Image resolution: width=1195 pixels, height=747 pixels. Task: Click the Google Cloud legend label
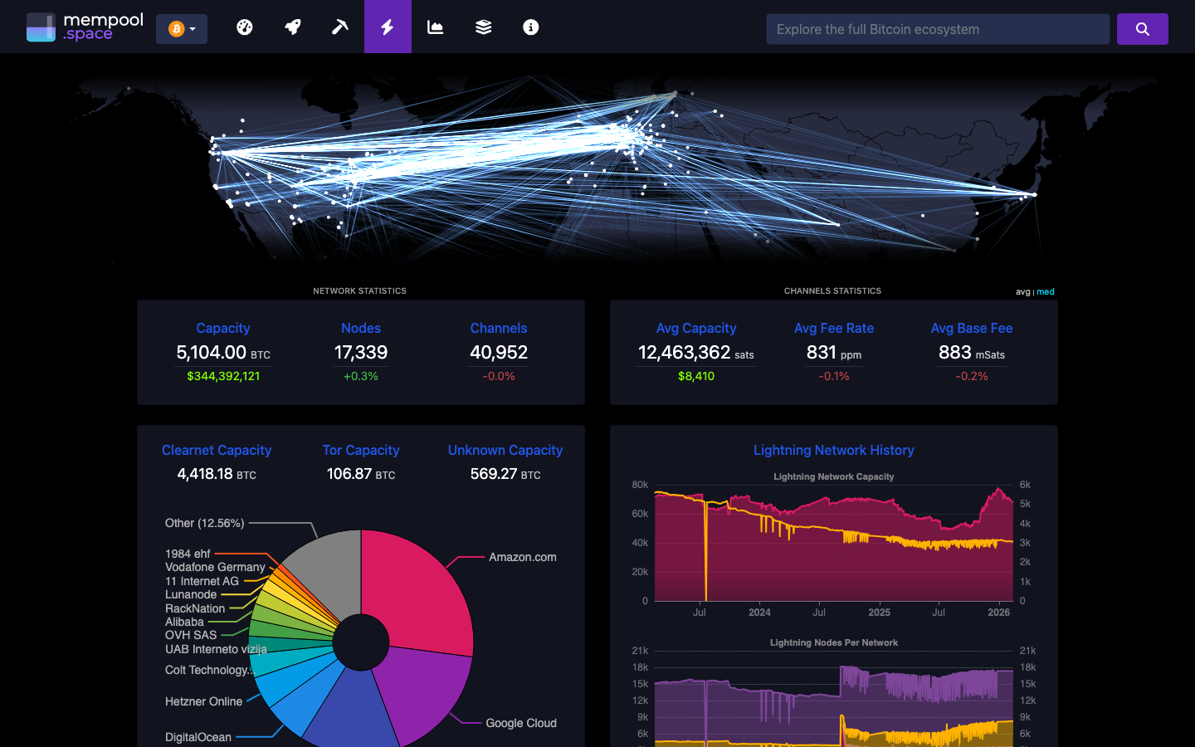pyautogui.click(x=521, y=723)
